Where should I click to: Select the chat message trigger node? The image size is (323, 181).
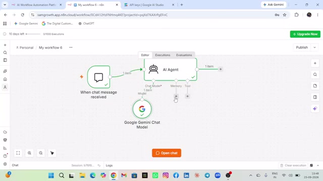point(99,77)
